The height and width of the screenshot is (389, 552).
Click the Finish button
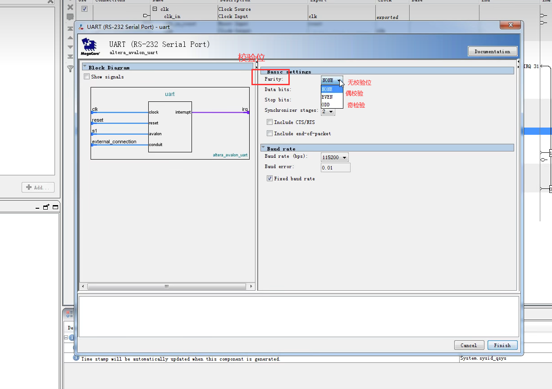click(502, 345)
